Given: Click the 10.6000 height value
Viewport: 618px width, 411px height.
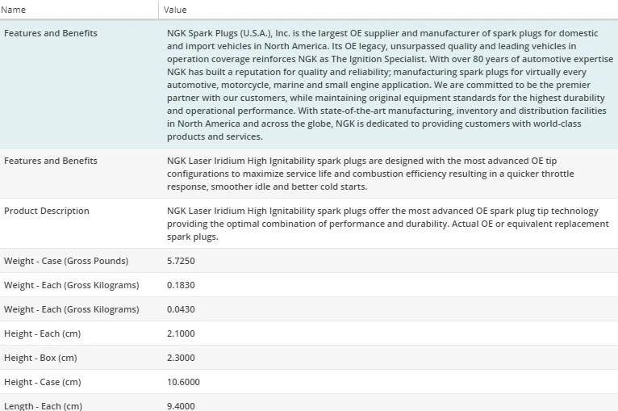Looking at the screenshot, I should [183, 382].
